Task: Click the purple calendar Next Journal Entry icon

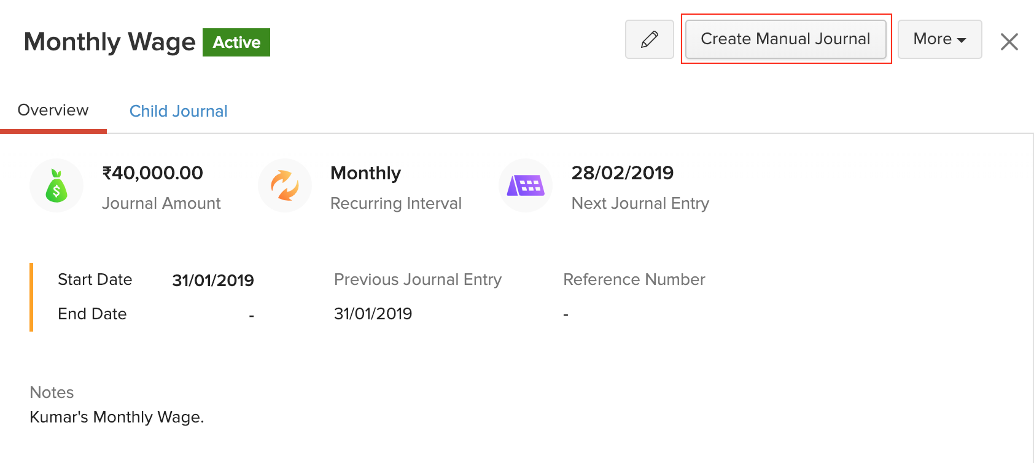Action: [x=525, y=185]
